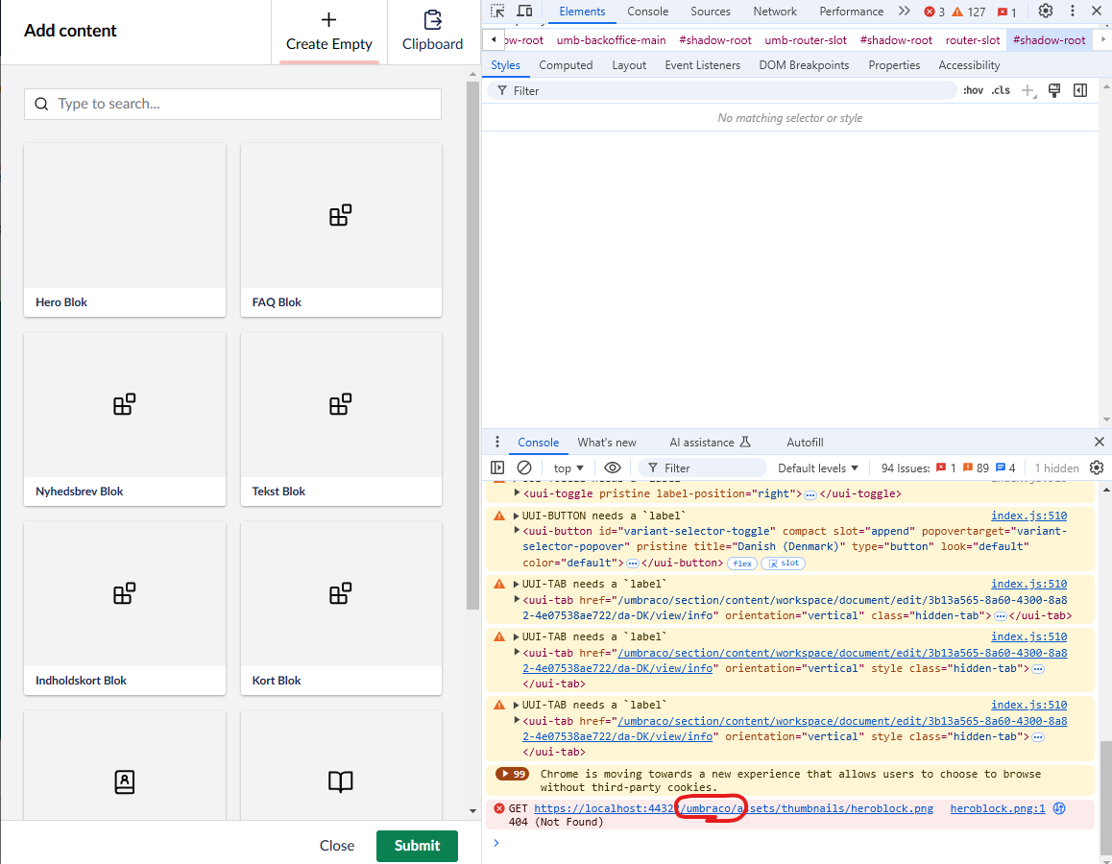Open the 'top' execution context dropdown
Image resolution: width=1112 pixels, height=864 pixels.
point(568,468)
